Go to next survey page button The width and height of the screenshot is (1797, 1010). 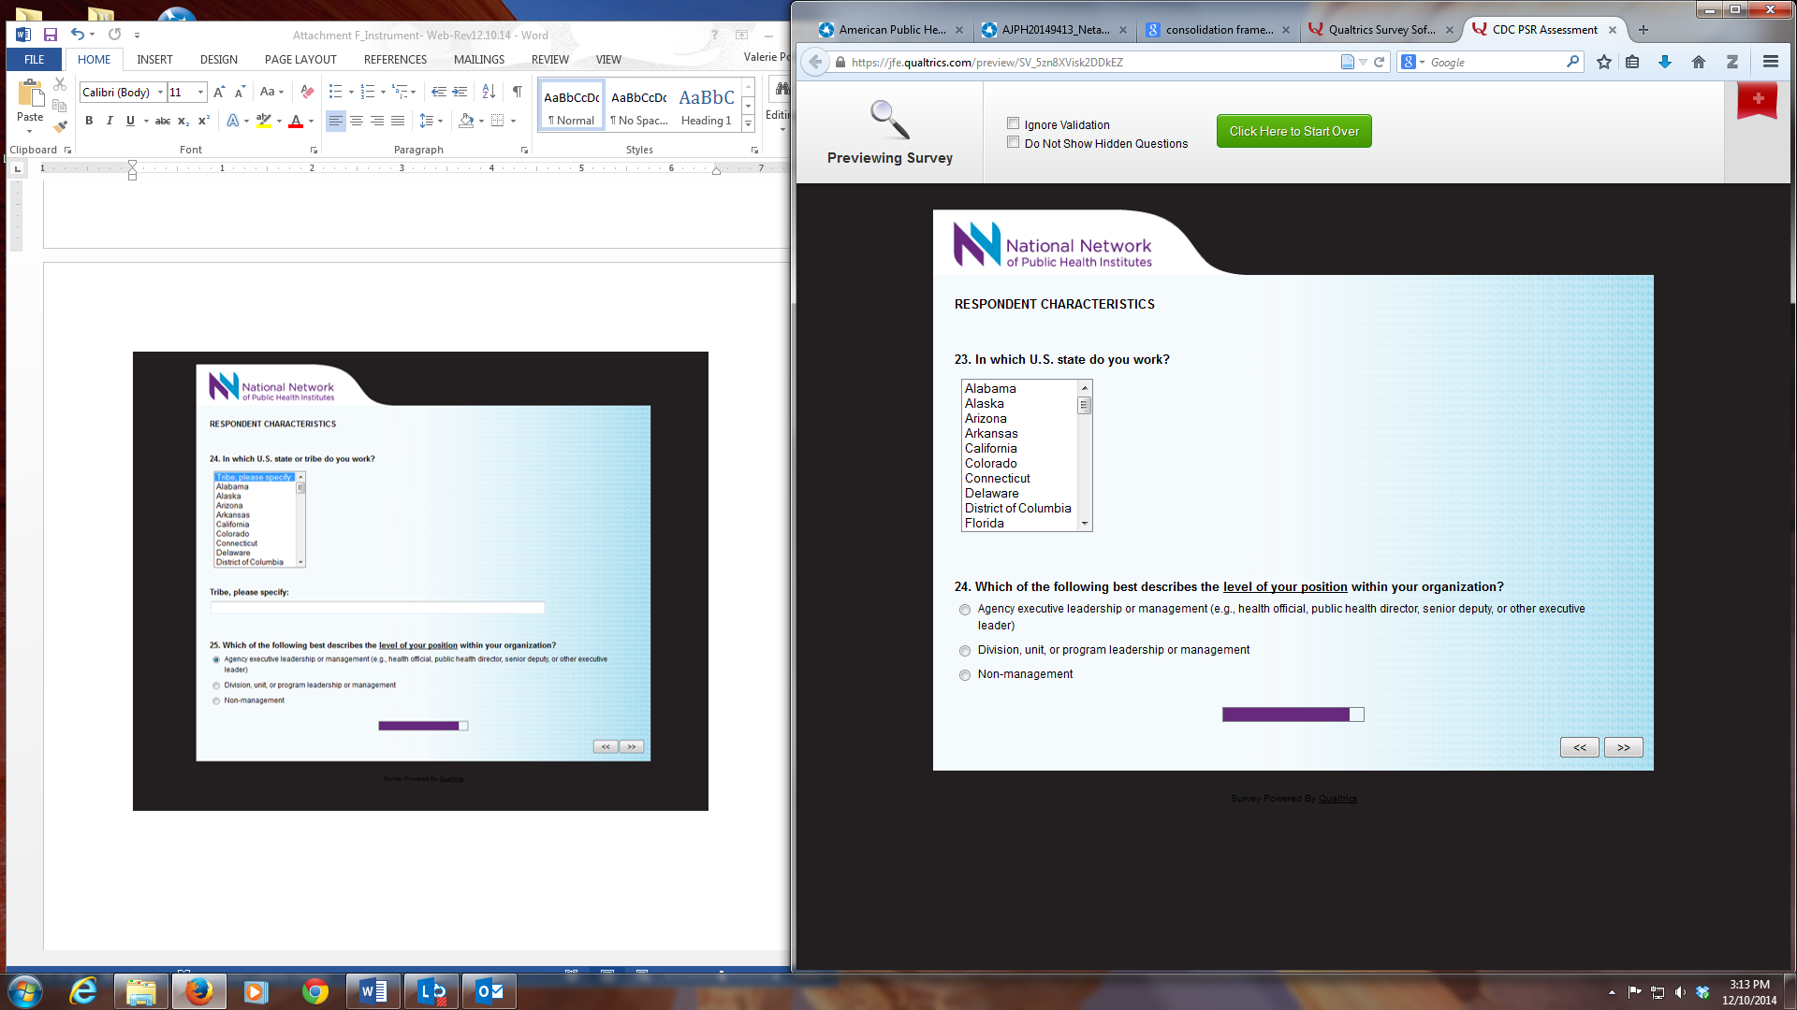(1623, 747)
